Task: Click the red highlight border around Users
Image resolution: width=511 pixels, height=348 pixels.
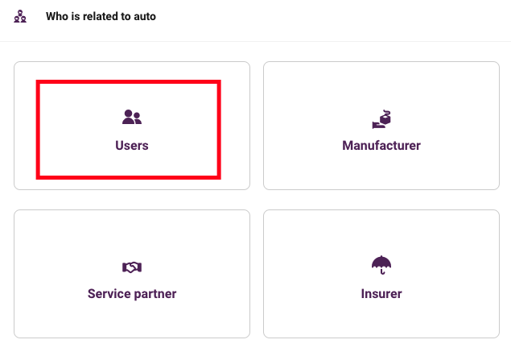Action: point(129,81)
